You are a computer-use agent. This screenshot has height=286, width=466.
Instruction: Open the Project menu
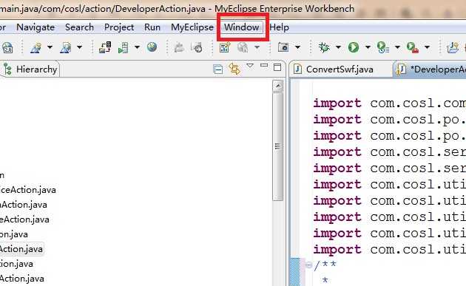click(x=119, y=27)
